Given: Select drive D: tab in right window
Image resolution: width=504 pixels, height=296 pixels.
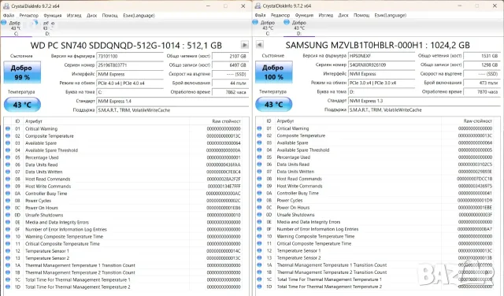Looking at the screenshot, I should tap(299, 28).
